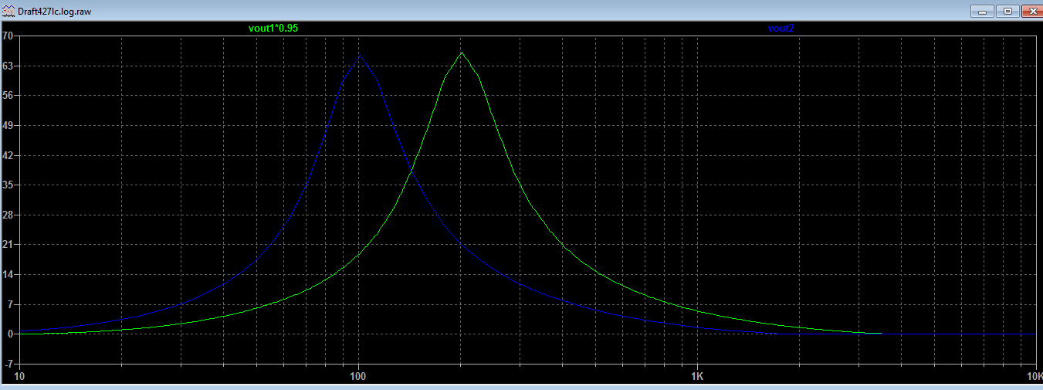Click the 14 value on vertical axis
The width and height of the screenshot is (1043, 390).
pos(8,274)
